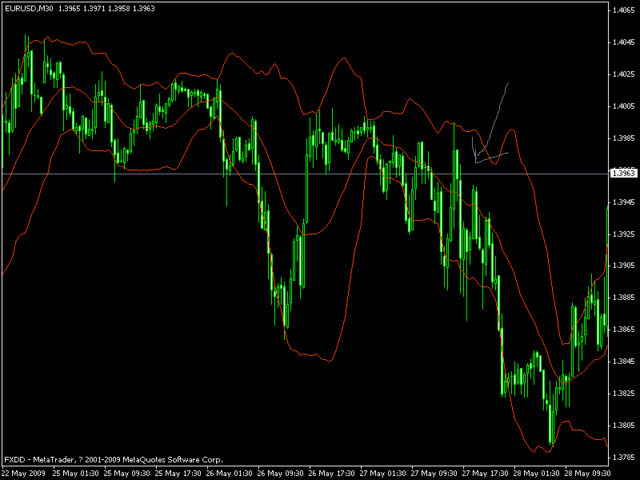Click the 1.4025 price axis label
Image resolution: width=640 pixels, height=480 pixels.
[624, 74]
